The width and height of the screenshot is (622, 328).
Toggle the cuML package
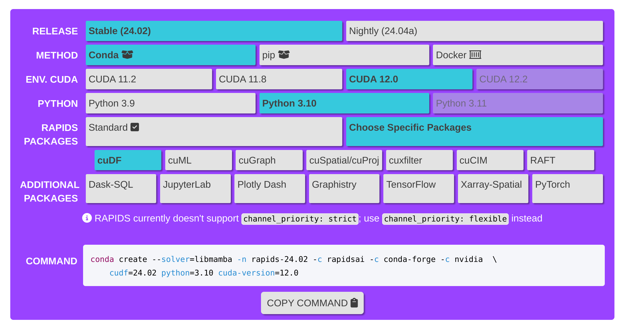198,160
